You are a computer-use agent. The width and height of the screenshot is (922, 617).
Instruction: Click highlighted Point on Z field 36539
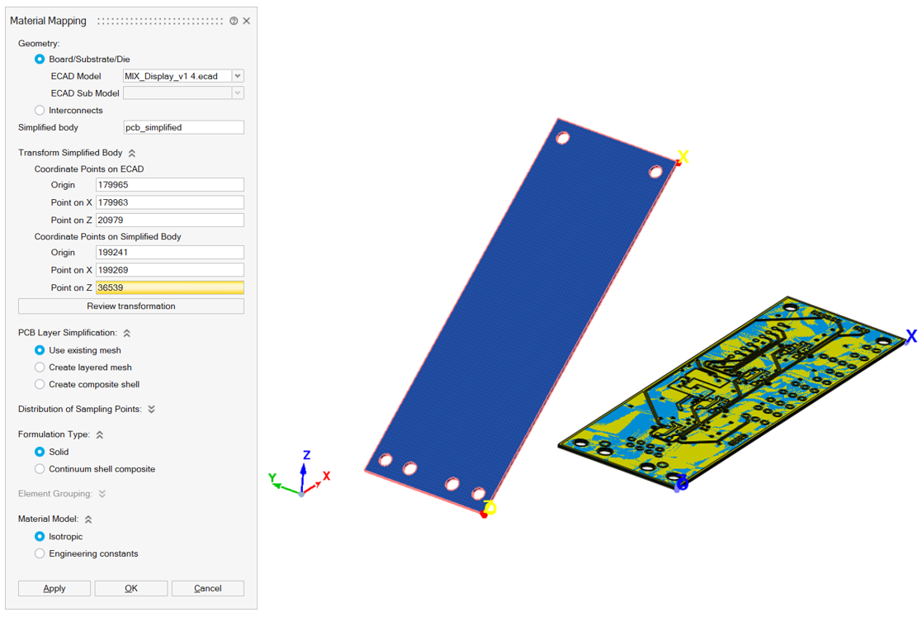pyautogui.click(x=169, y=287)
